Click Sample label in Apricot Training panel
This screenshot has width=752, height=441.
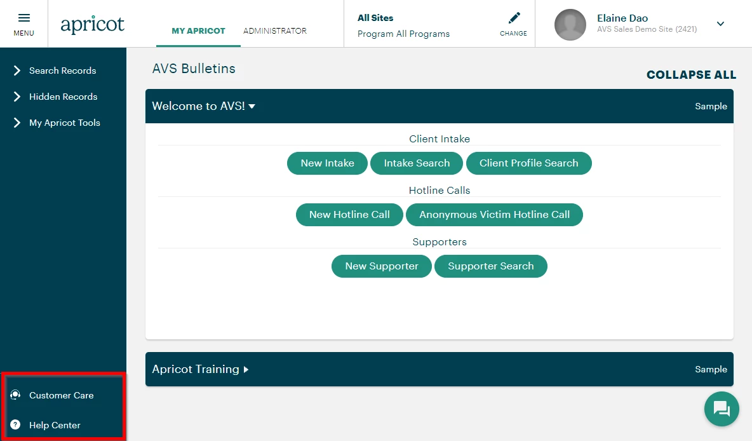(711, 369)
